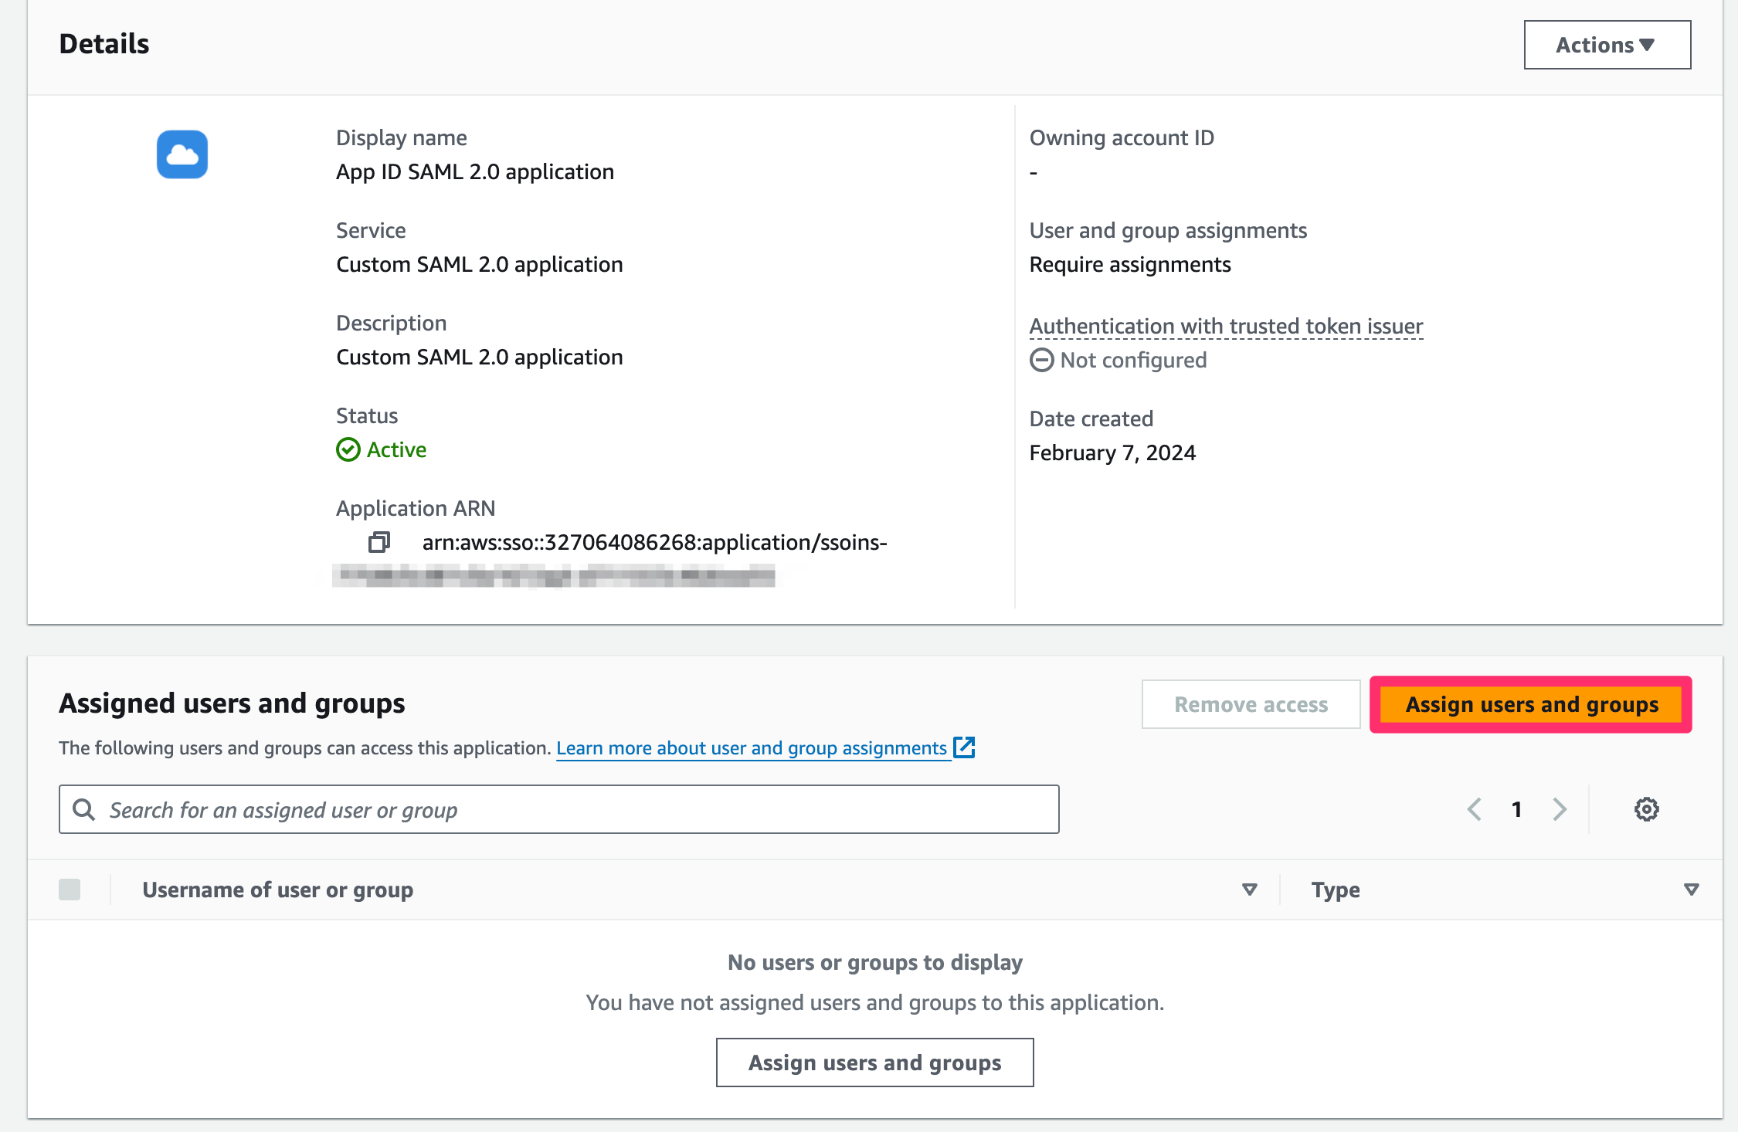This screenshot has width=1738, height=1132.
Task: Open the Actions dropdown menu
Action: pos(1607,45)
